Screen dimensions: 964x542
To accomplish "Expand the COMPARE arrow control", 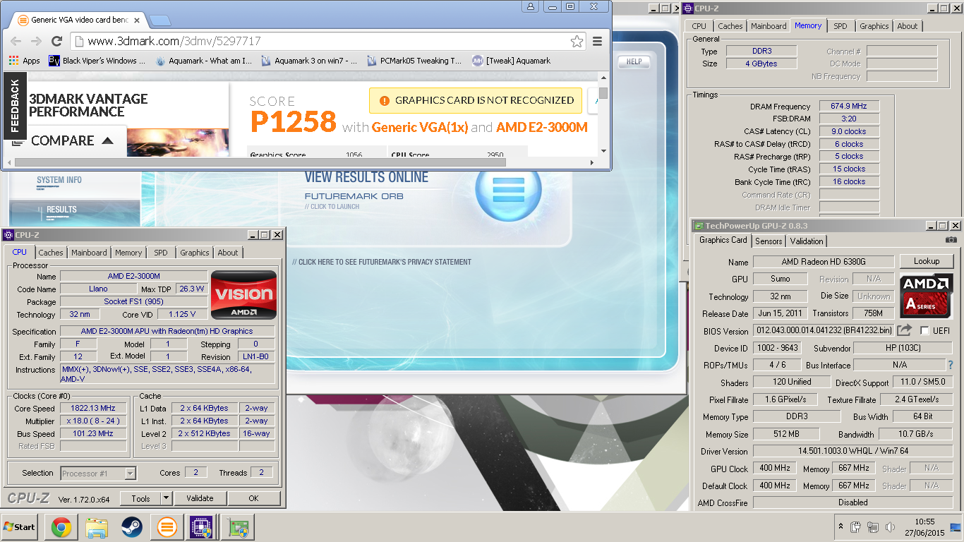I will [107, 140].
